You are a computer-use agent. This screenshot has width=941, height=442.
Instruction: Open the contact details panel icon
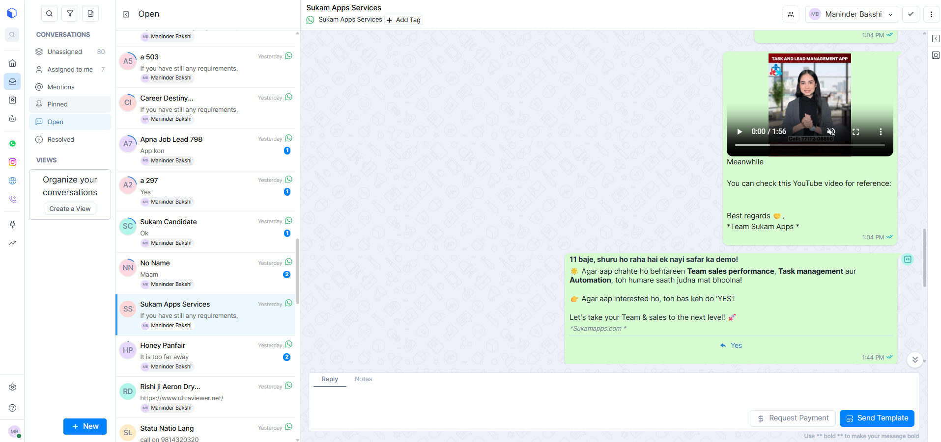(936, 55)
